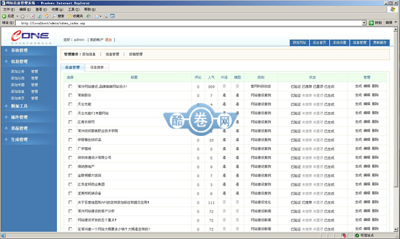
Task: Expand the 链接 links toolbar chevron
Action: point(396,22)
